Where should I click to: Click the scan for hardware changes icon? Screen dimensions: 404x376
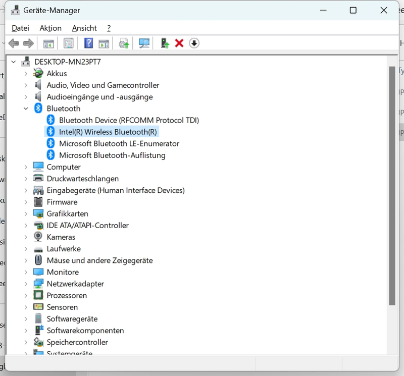pyautogui.click(x=144, y=43)
